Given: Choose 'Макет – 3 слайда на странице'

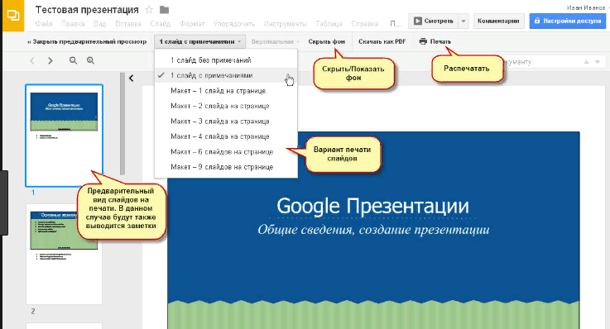Looking at the screenshot, I should (x=226, y=122).
